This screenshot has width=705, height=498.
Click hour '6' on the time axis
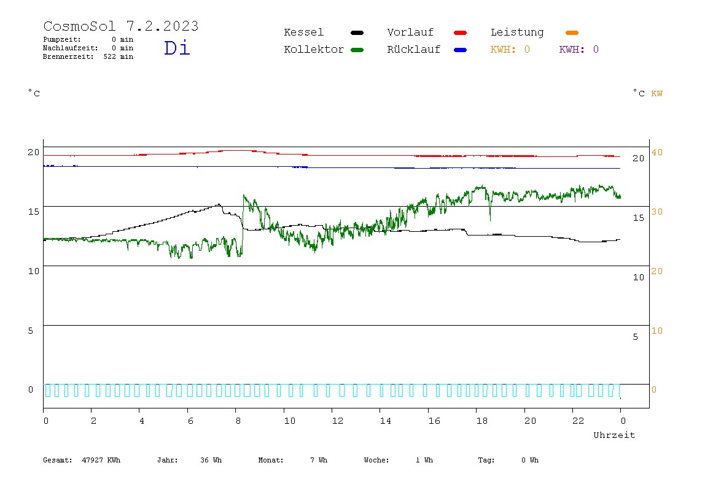pyautogui.click(x=190, y=421)
